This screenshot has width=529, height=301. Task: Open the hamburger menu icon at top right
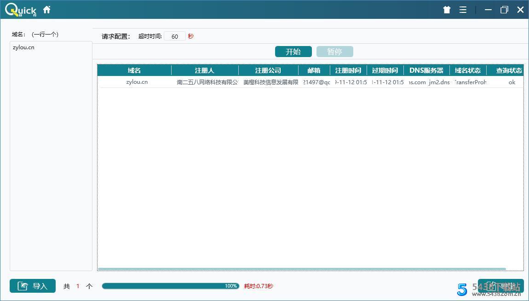463,9
